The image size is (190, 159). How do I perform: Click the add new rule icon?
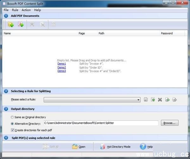(x=153, y=100)
